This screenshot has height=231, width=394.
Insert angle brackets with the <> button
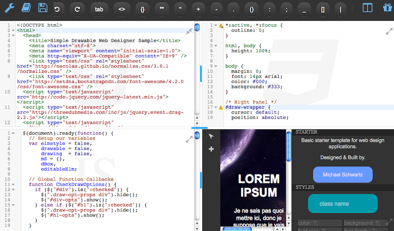coord(122,10)
